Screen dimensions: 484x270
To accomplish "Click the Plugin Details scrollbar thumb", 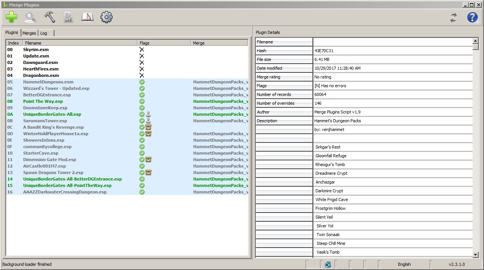I will [476, 47].
